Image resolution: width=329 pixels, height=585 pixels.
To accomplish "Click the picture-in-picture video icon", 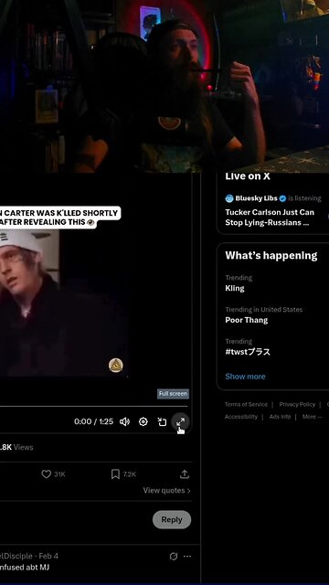I will 162,421.
